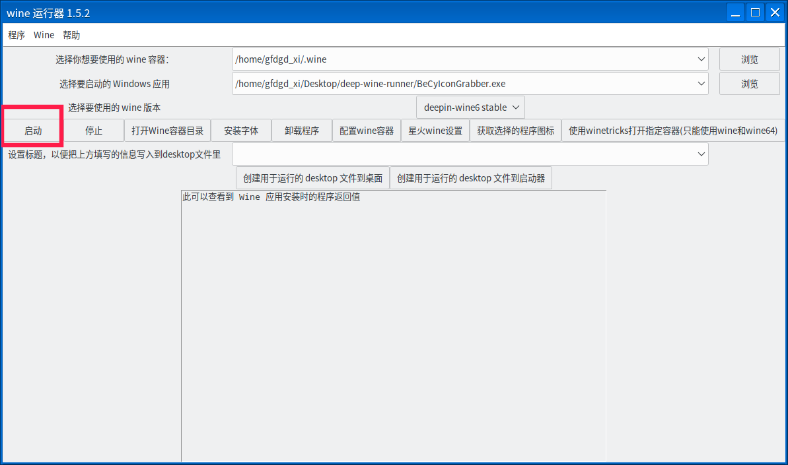Click the label 选择要启动的 Windows 应用
This screenshot has height=465, width=788.
click(114, 84)
